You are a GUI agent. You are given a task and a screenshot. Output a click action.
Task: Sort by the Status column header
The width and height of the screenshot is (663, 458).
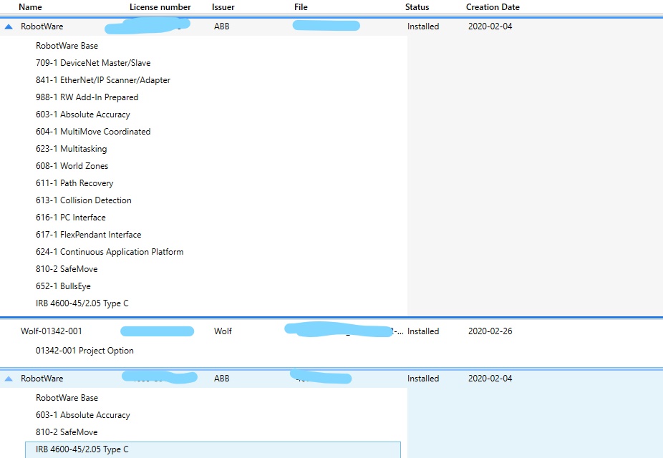[x=417, y=7]
